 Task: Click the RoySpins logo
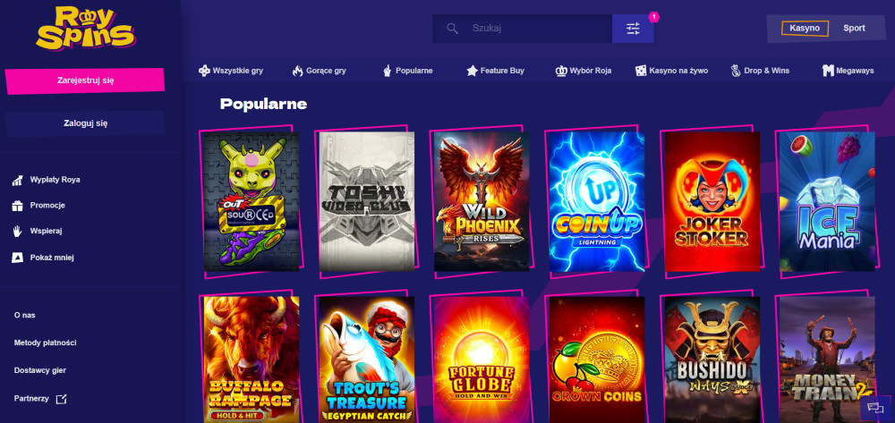pyautogui.click(x=84, y=28)
